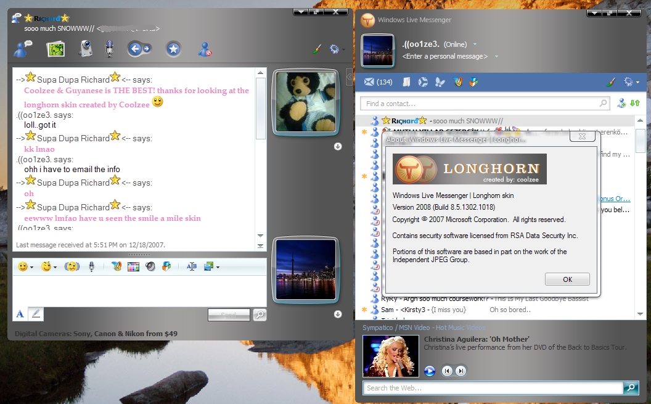Viewport: 651px width, 404px height.
Task: Open the share photos icon in chat
Action: (55, 49)
